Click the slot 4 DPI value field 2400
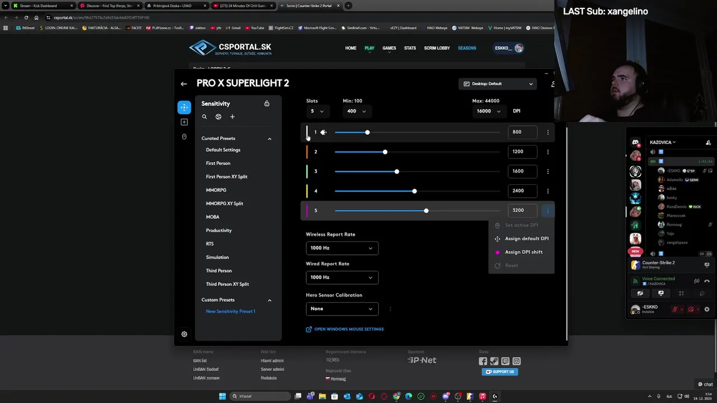The height and width of the screenshot is (403, 717). click(x=523, y=191)
